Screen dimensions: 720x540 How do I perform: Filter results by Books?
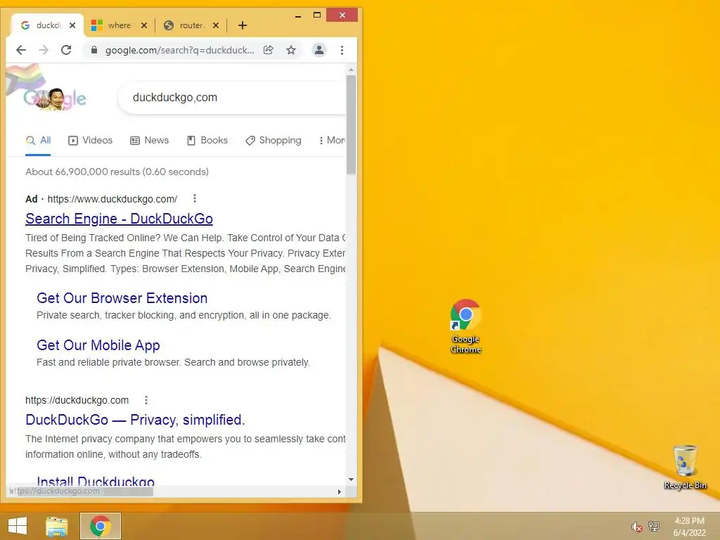click(207, 140)
